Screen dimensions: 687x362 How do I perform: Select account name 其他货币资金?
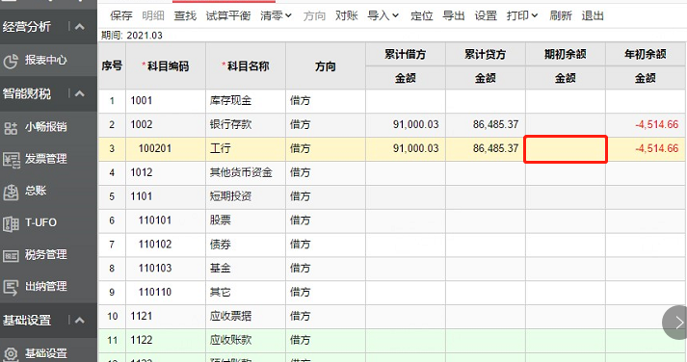pyautogui.click(x=241, y=172)
